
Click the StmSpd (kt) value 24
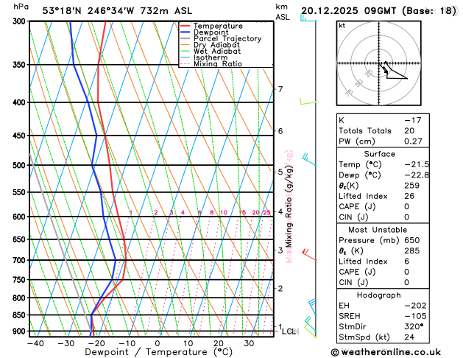[x=409, y=337]
